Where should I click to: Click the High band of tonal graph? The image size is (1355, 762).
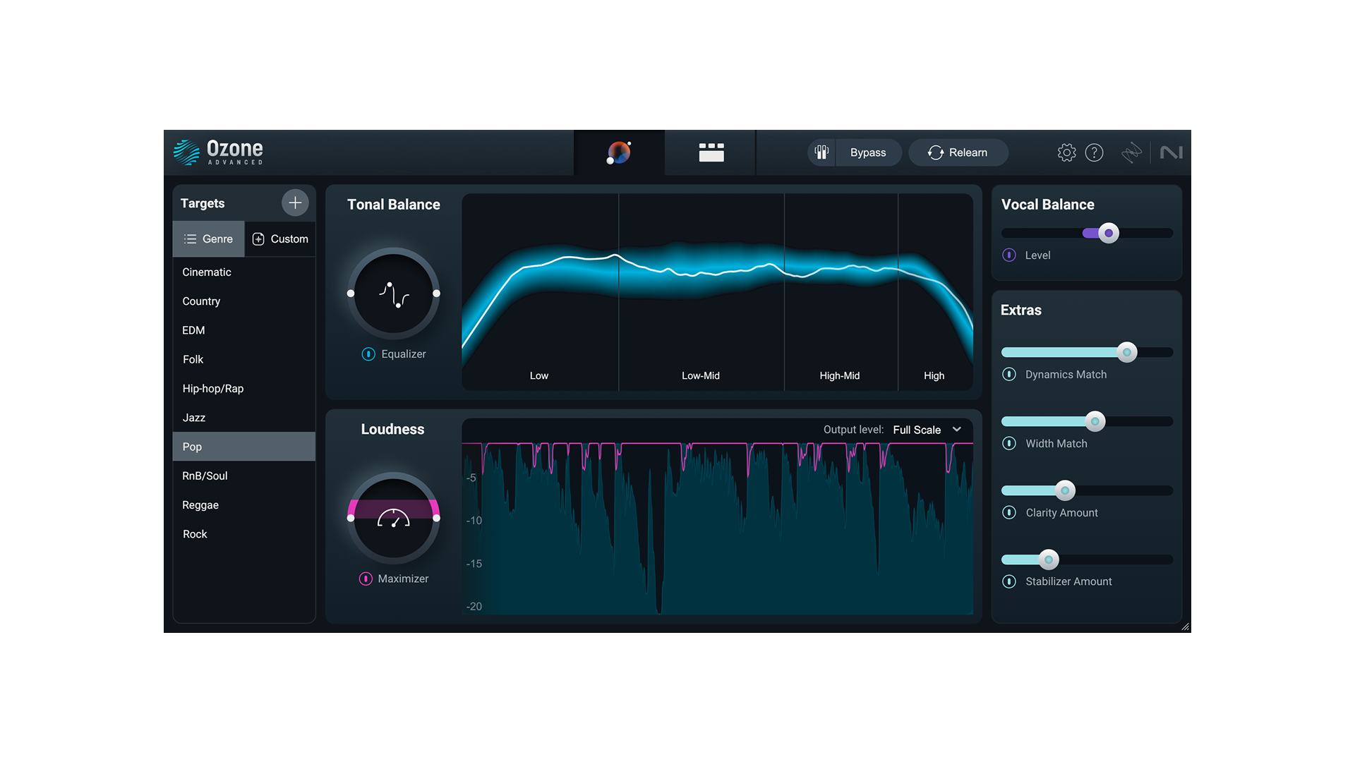(x=935, y=292)
